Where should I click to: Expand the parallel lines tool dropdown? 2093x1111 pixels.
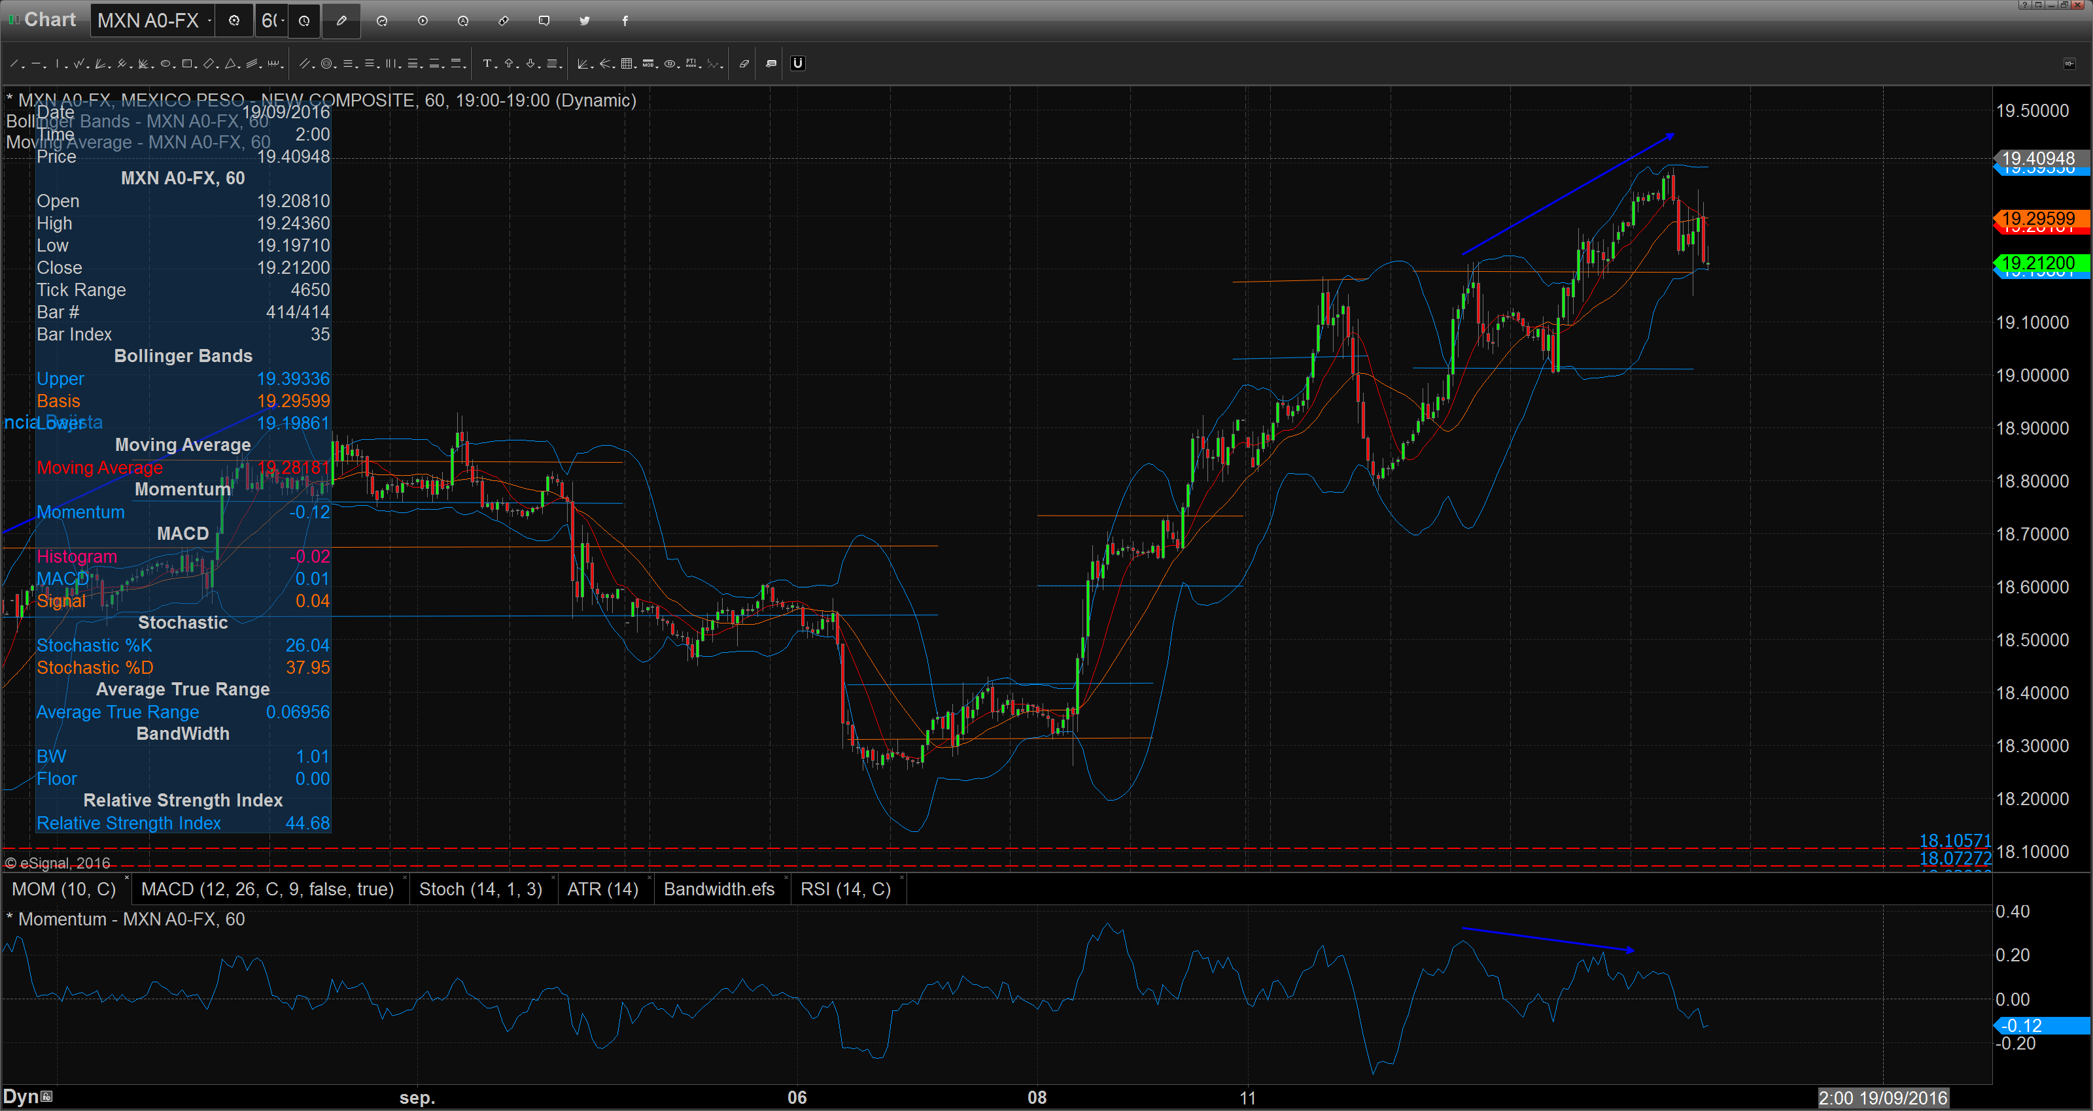pyautogui.click(x=314, y=68)
